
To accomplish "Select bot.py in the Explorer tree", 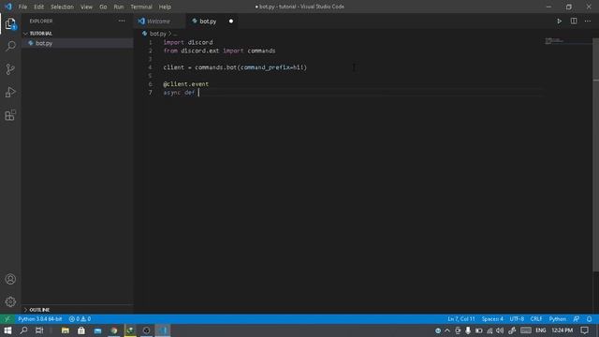I will point(77,43).
